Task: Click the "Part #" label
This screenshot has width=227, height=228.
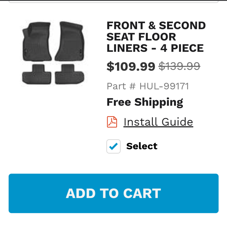Action: click(x=121, y=86)
